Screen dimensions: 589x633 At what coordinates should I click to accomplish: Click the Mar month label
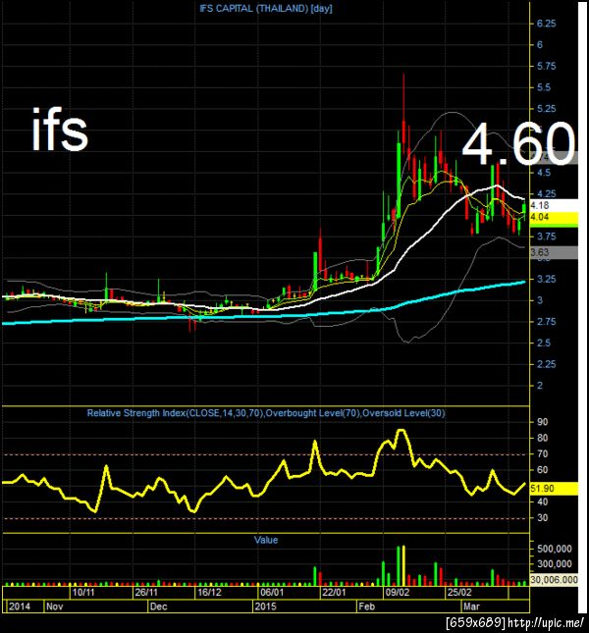point(471,607)
